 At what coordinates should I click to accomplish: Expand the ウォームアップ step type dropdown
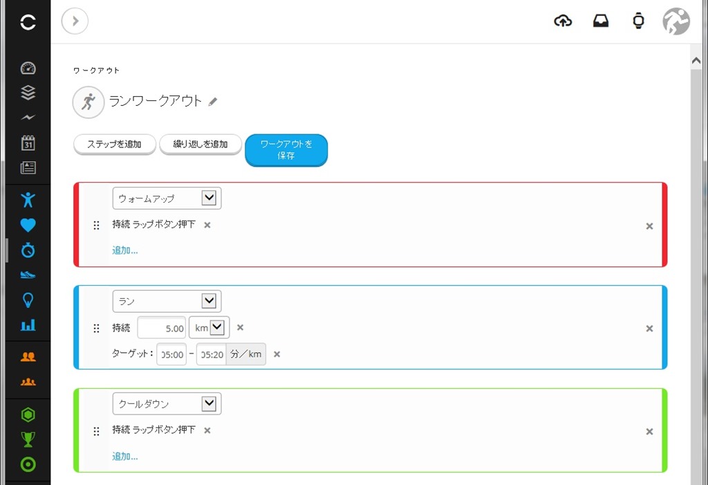click(x=167, y=198)
